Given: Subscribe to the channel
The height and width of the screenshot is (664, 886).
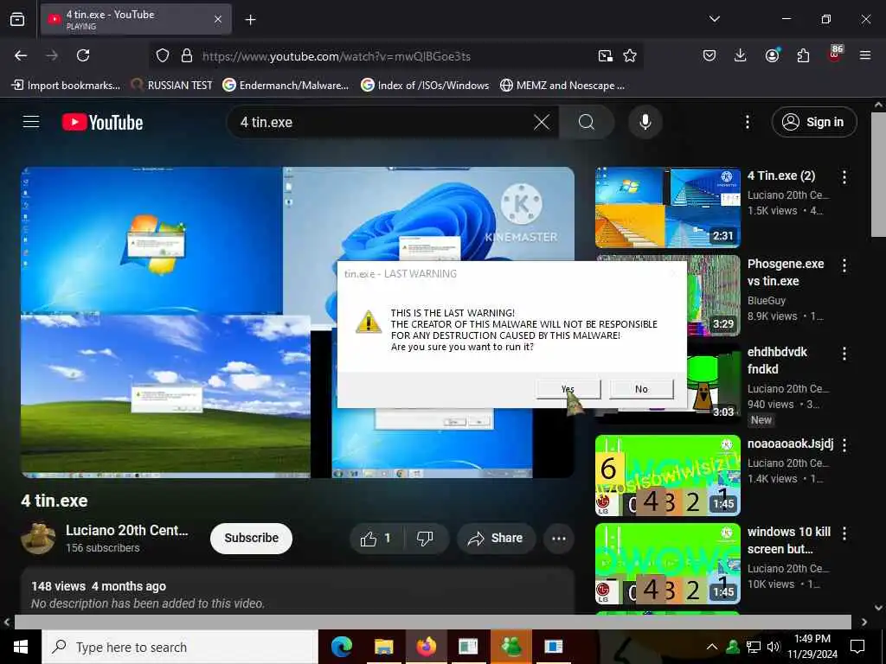Looking at the screenshot, I should coord(251,538).
